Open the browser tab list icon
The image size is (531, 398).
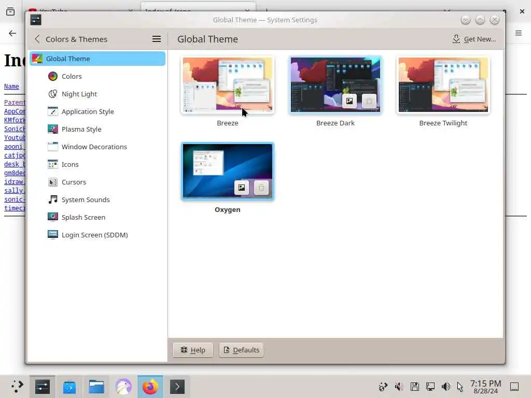click(10, 11)
